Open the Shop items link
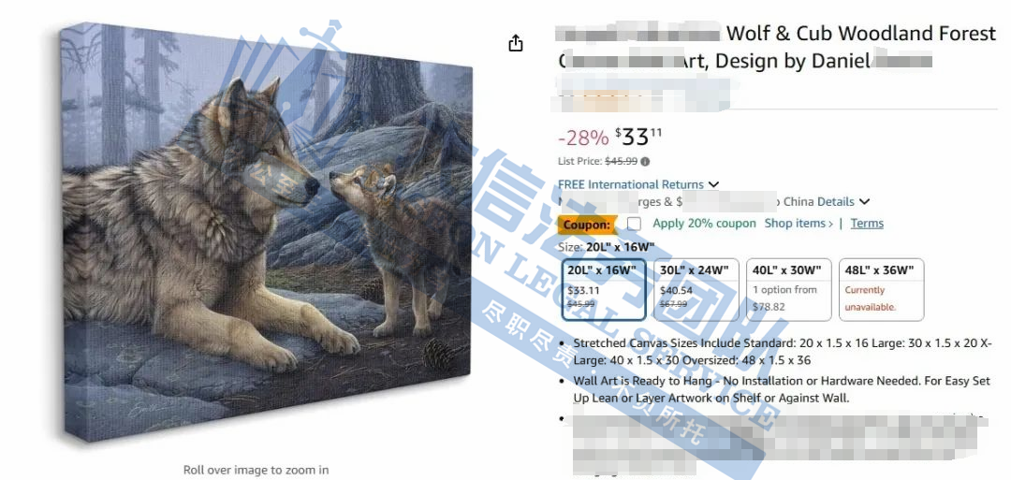 [x=799, y=224]
